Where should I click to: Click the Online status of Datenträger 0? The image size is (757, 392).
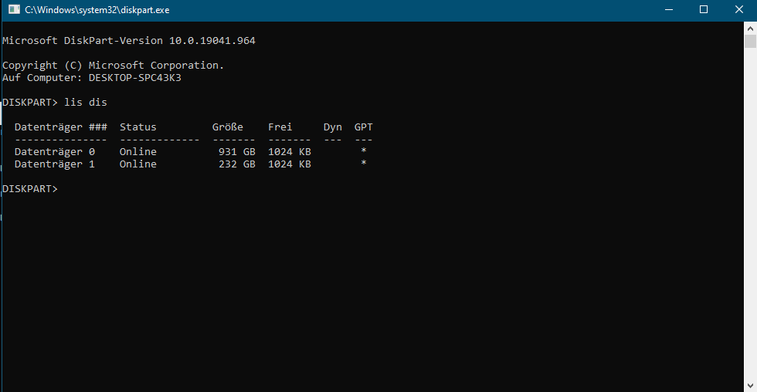click(x=138, y=152)
